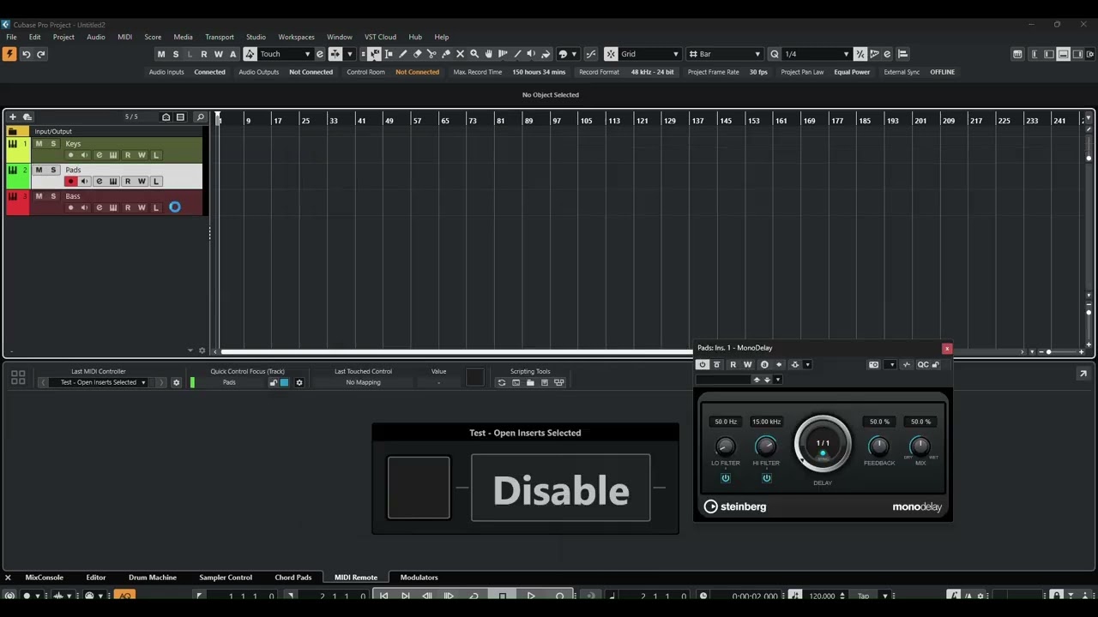Toggle Write automation on Pads track

tap(142, 182)
